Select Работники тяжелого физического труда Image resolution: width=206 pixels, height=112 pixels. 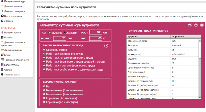44,66
